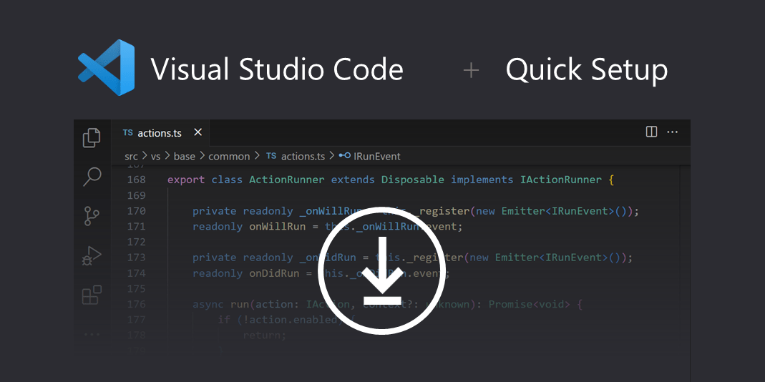Click line number 176 in gutter
The width and height of the screenshot is (765, 382).
coord(137,305)
